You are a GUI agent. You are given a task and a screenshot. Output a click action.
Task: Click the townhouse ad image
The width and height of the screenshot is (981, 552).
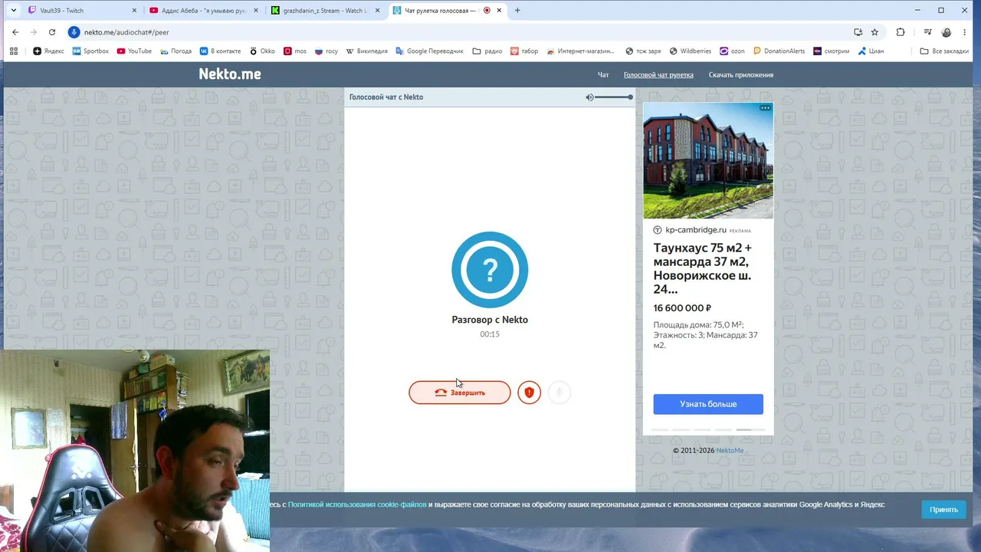click(x=708, y=161)
